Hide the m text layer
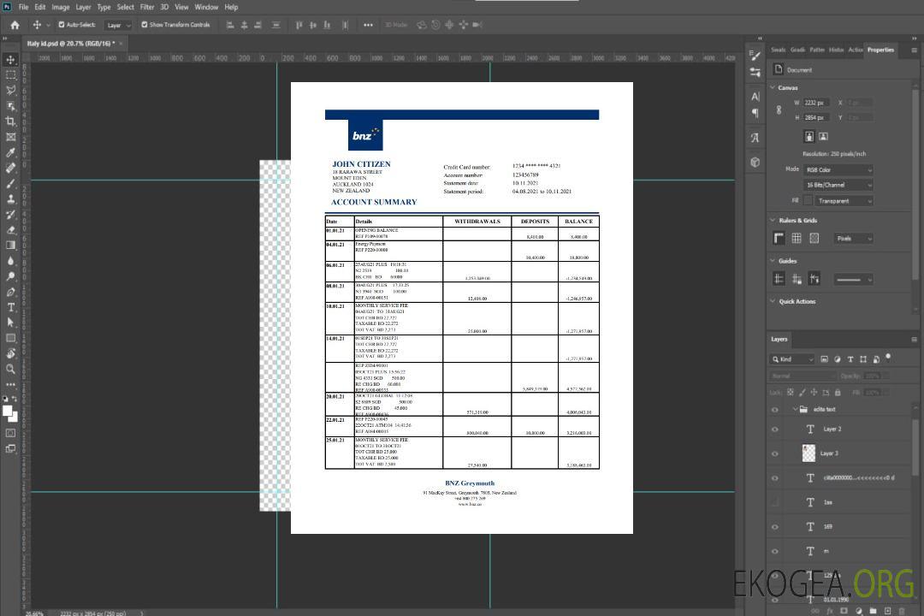 tap(775, 552)
